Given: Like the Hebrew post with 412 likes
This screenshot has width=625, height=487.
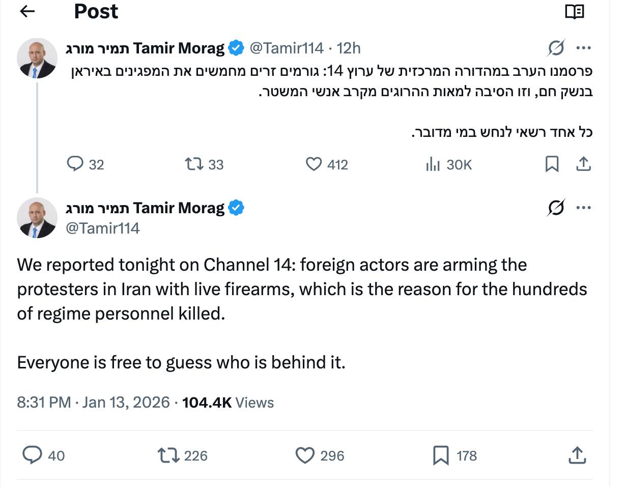Looking at the screenshot, I should (x=314, y=164).
